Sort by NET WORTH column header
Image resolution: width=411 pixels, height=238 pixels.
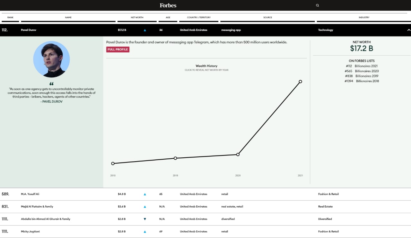(137, 17)
